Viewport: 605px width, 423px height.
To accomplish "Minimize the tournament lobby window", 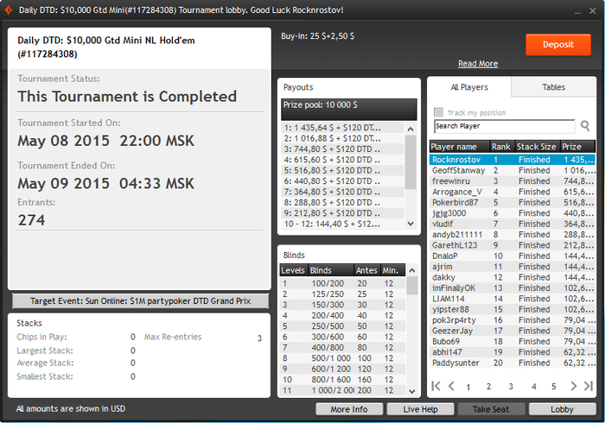I will (x=577, y=11).
